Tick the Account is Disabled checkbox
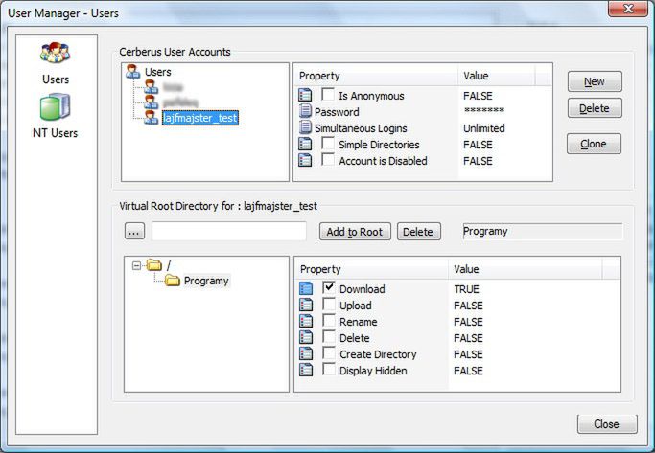The width and height of the screenshot is (655, 453). pyautogui.click(x=328, y=159)
